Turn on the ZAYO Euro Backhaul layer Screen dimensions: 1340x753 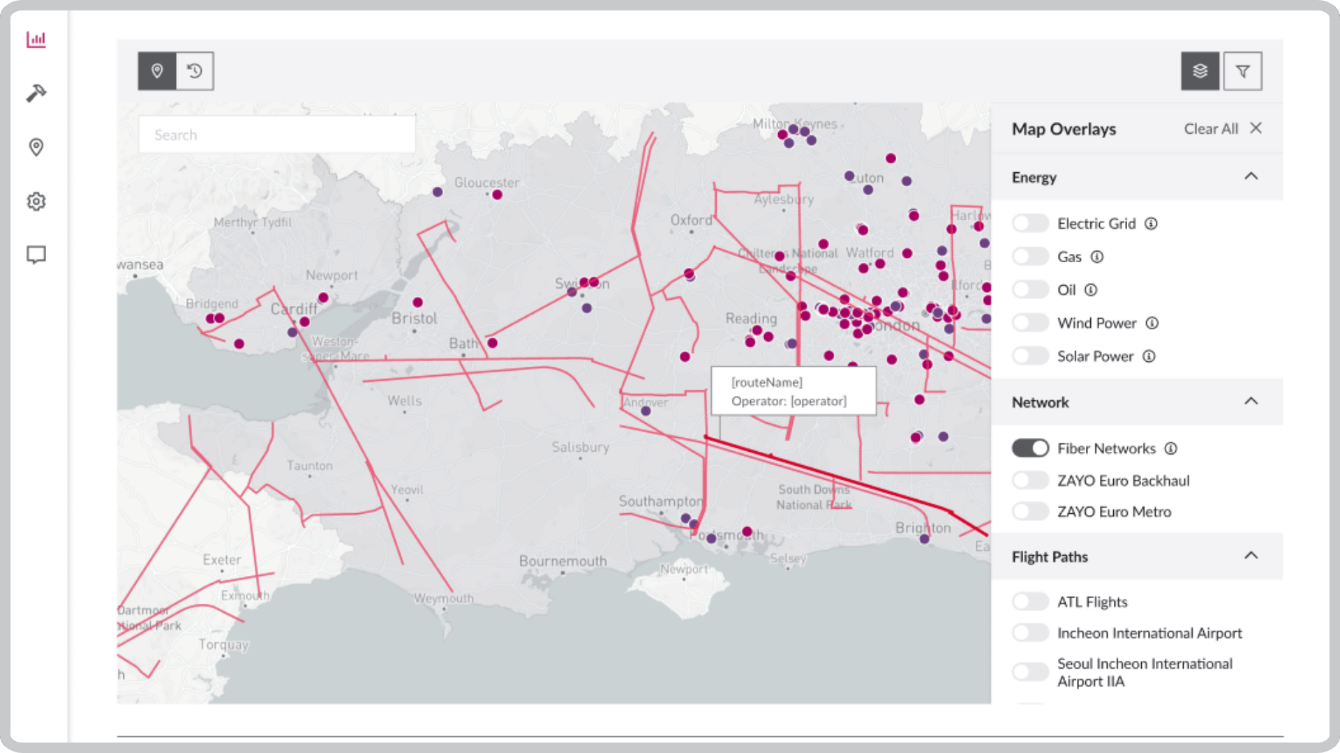[x=1030, y=480]
